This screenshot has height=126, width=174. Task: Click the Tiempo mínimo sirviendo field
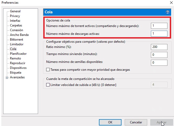(x=159, y=55)
